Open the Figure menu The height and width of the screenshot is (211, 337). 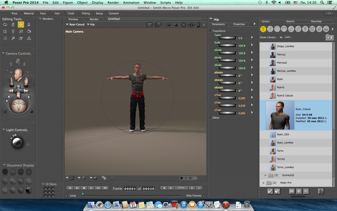pyautogui.click(x=68, y=3)
